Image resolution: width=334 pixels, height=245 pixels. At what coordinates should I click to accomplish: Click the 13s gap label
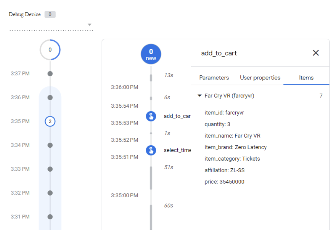(168, 75)
